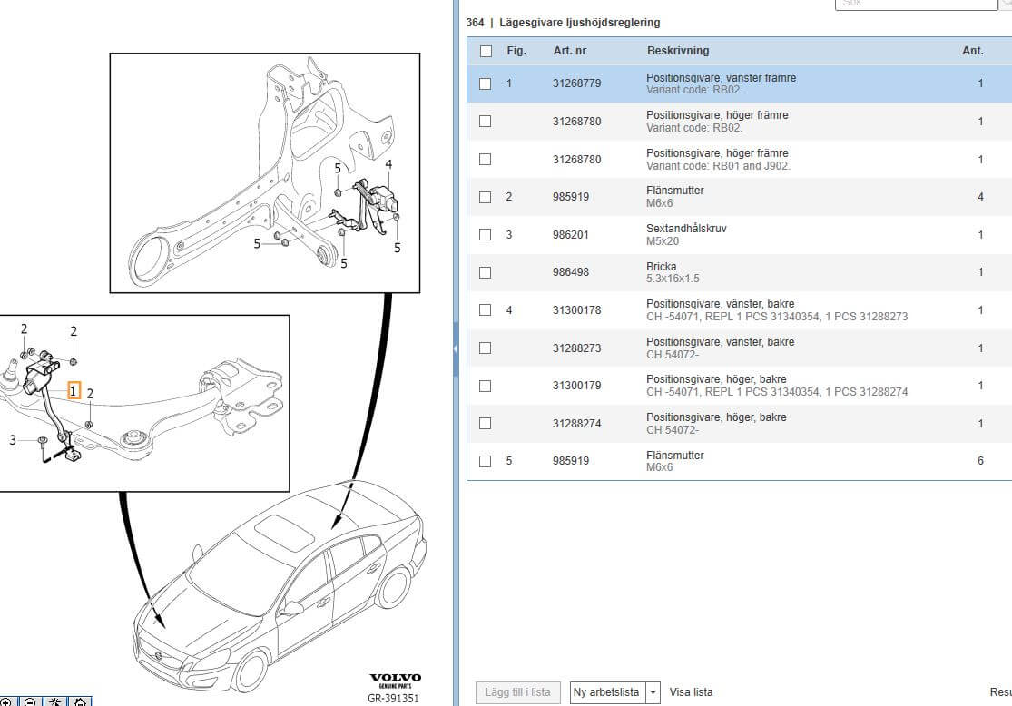Select article number 31288274
Screen dimensions: 1012x706
tap(576, 424)
